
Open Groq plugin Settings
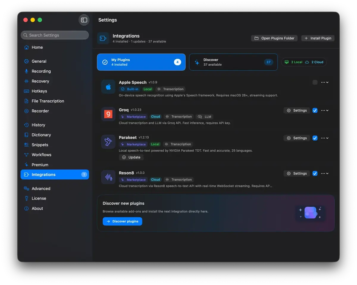[x=297, y=110]
